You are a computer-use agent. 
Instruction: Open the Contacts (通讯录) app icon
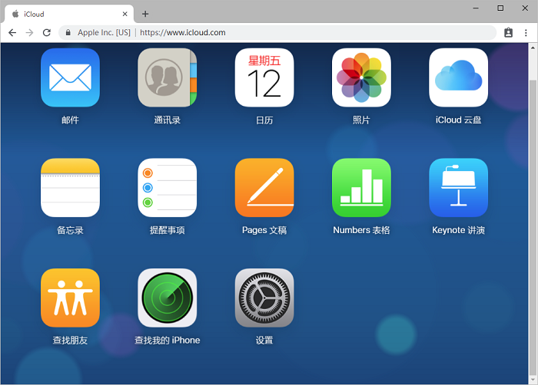[x=167, y=77]
